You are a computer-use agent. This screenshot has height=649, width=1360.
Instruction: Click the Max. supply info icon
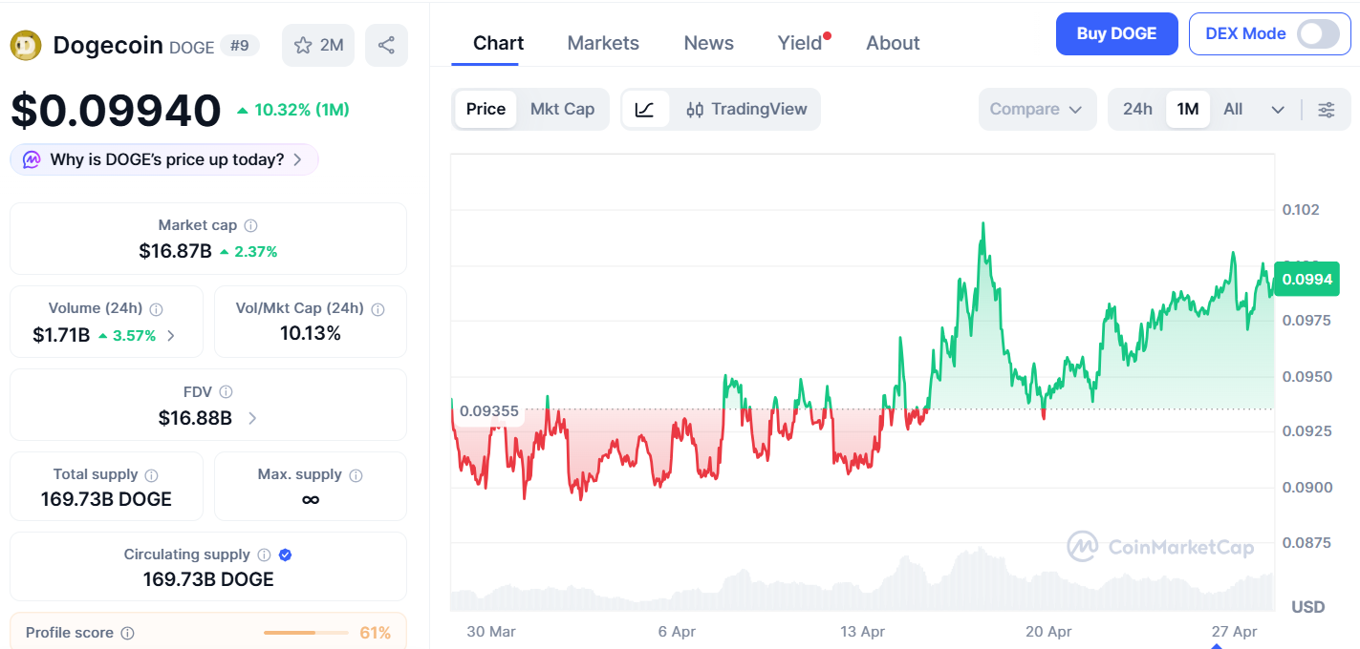pos(356,475)
